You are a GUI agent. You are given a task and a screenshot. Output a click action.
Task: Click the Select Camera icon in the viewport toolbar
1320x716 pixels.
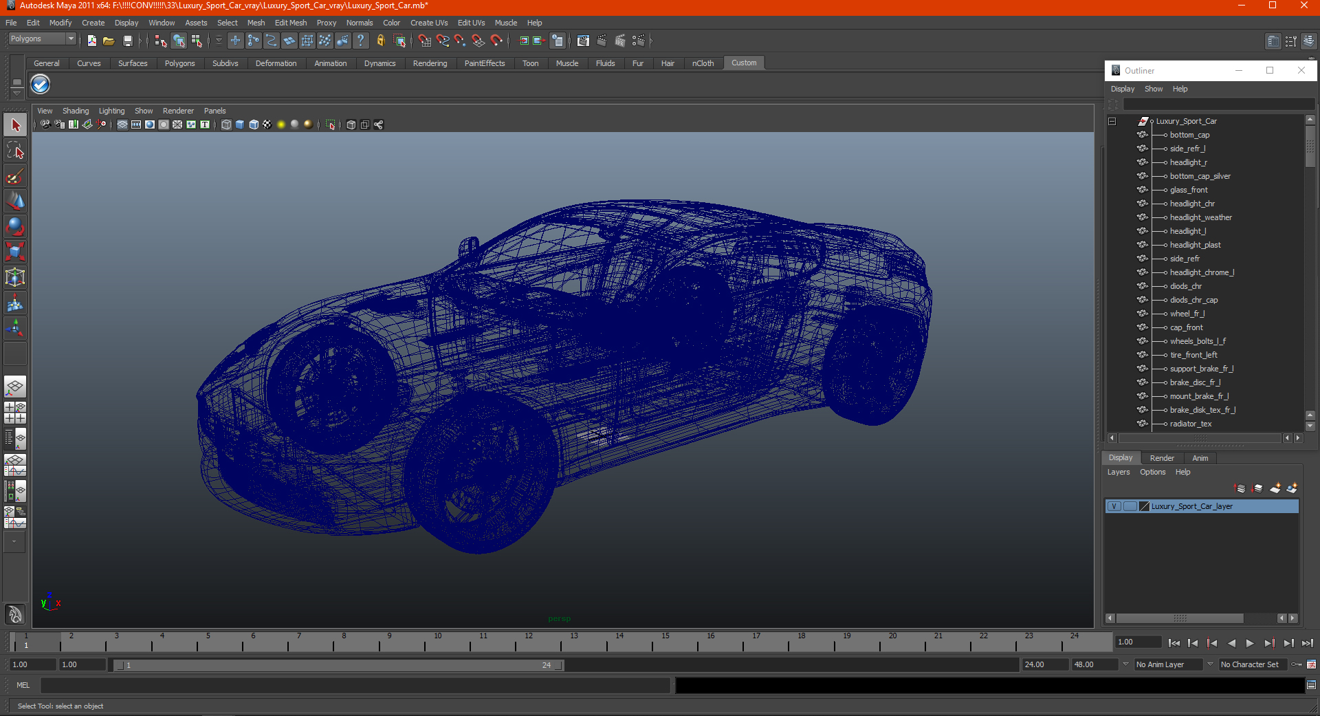click(x=45, y=124)
